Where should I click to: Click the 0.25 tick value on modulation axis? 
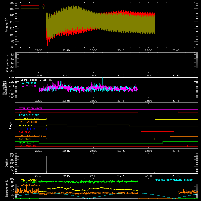tap(12, 78)
